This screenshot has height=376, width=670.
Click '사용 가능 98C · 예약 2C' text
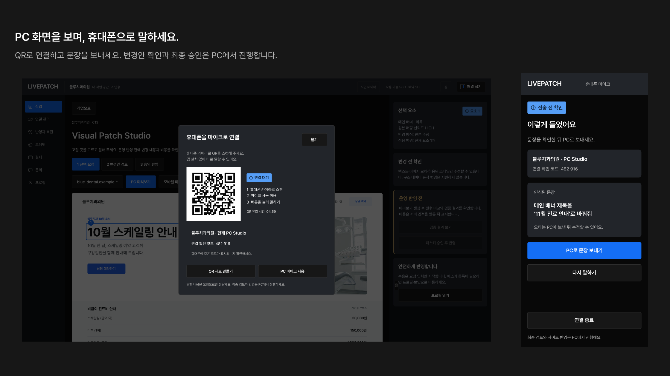[x=403, y=87]
